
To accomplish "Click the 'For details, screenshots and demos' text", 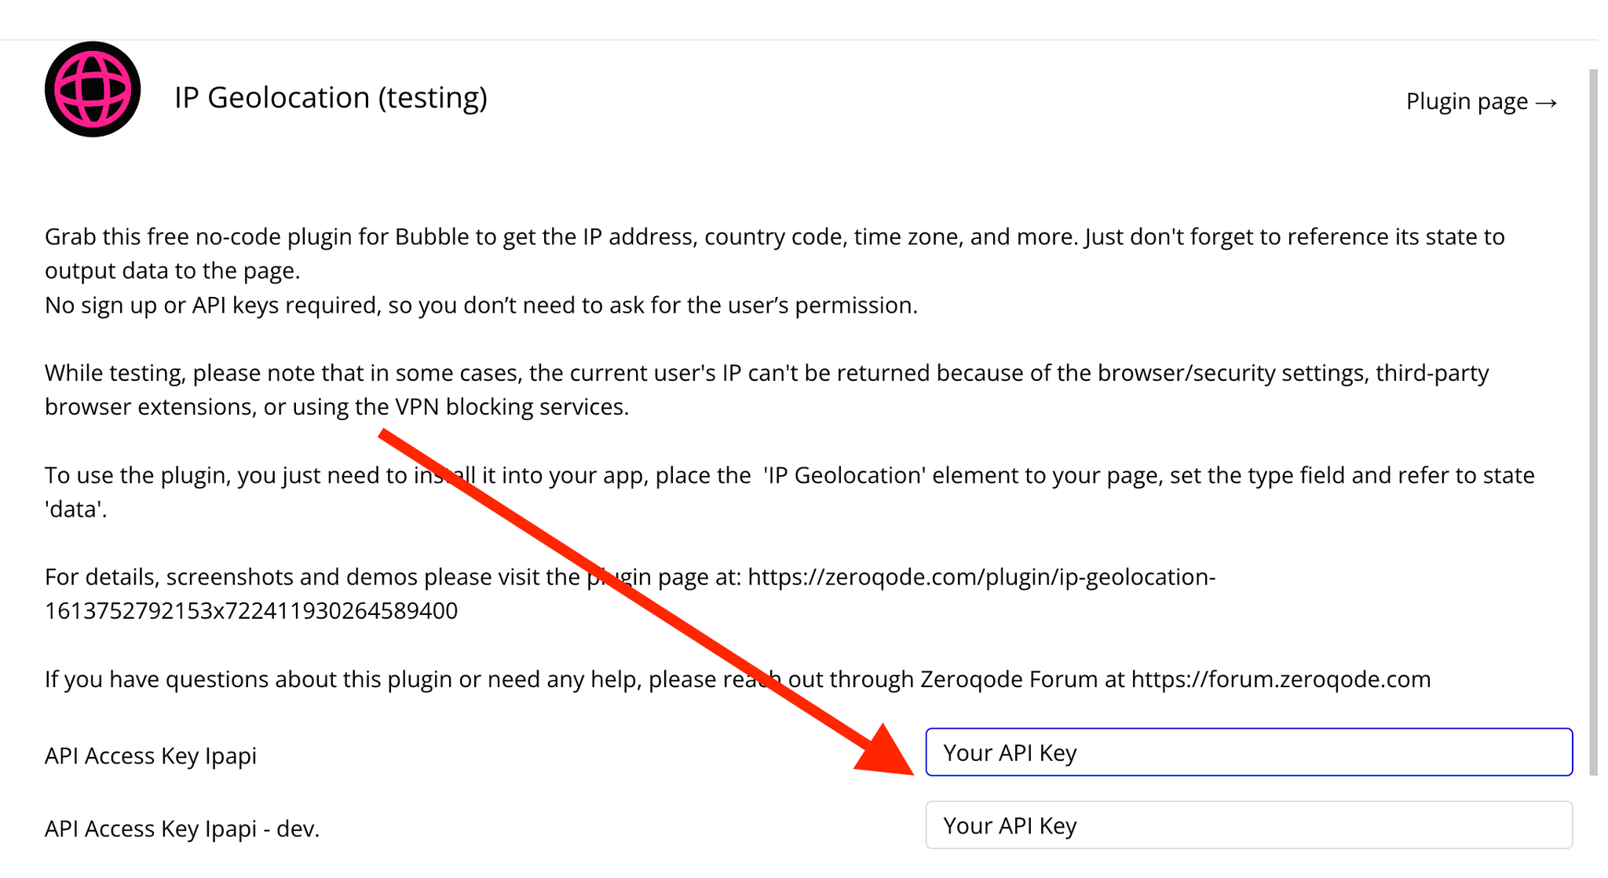I will pyautogui.click(x=312, y=577).
